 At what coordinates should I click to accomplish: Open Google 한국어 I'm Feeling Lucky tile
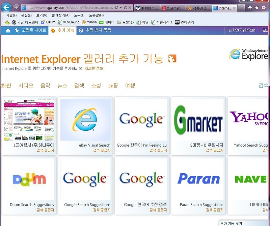(x=142, y=126)
